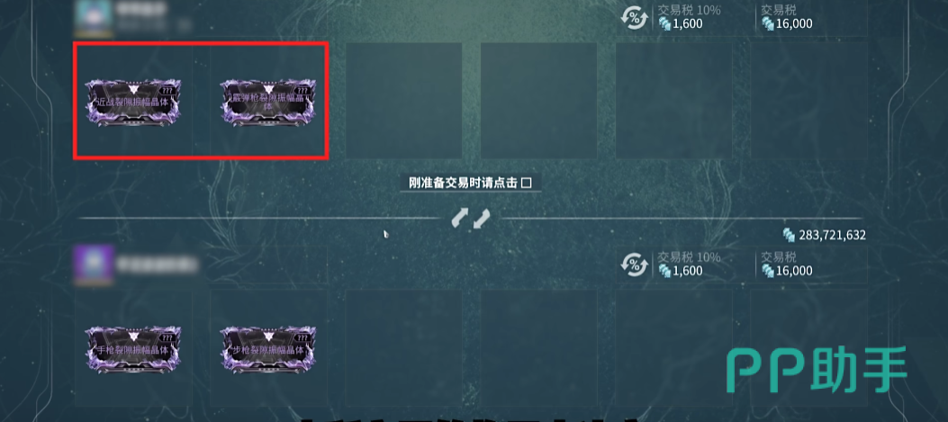The width and height of the screenshot is (948, 422).
Task: Click the lower trader's percent tax icon
Action: (x=634, y=265)
